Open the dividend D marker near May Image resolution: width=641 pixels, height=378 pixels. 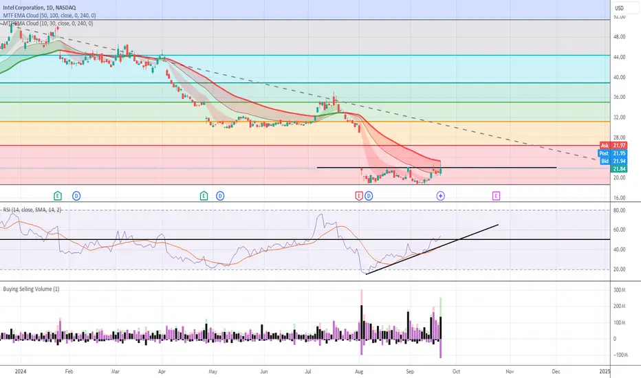coord(220,196)
